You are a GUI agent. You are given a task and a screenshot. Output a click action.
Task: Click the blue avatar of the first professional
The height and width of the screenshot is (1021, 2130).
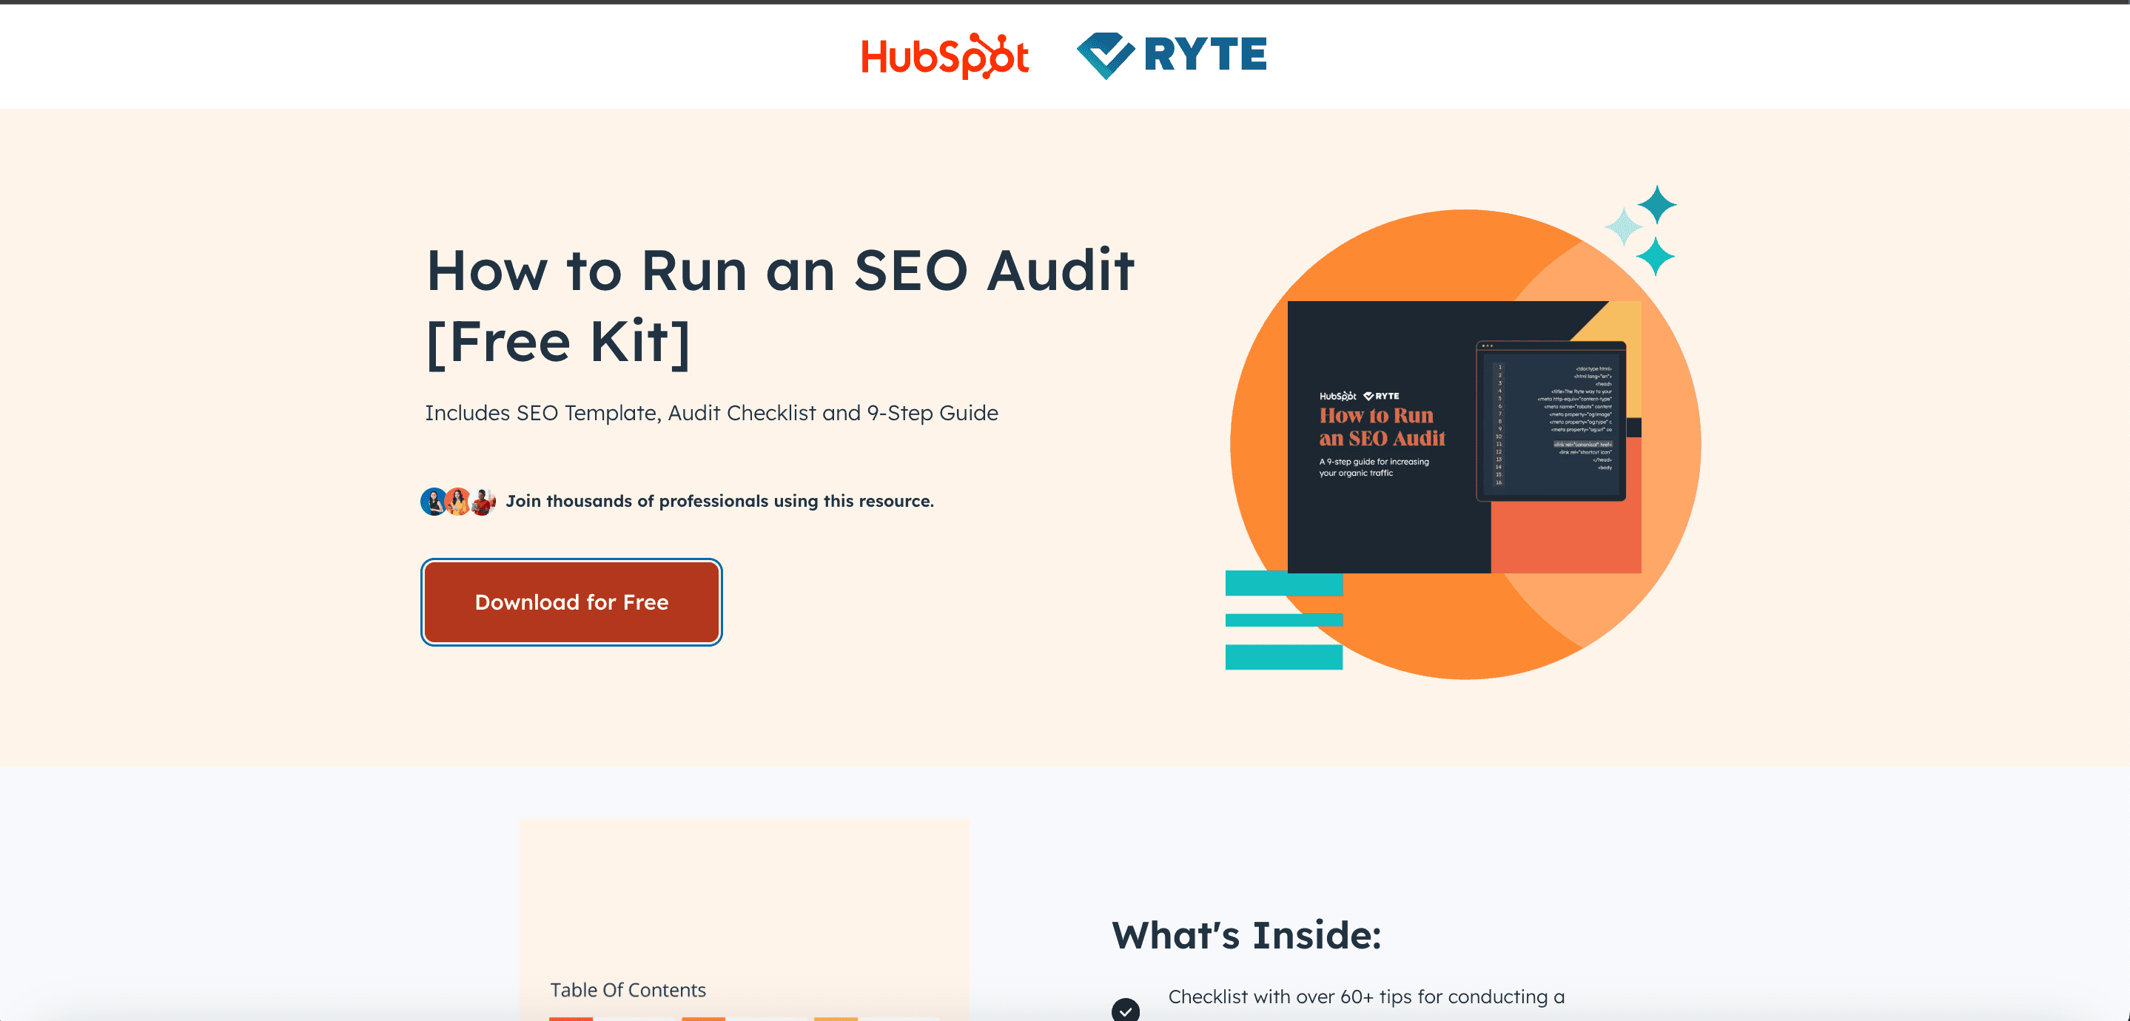click(433, 500)
